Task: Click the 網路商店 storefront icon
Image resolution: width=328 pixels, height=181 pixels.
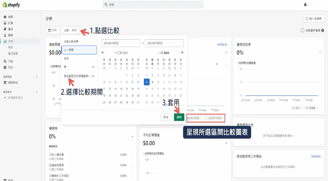Action: [5, 83]
